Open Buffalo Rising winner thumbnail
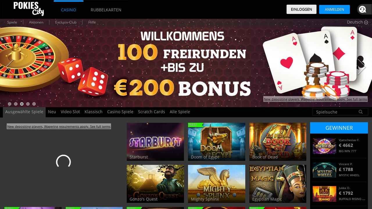The width and height of the screenshot is (372, 209). (x=324, y=194)
